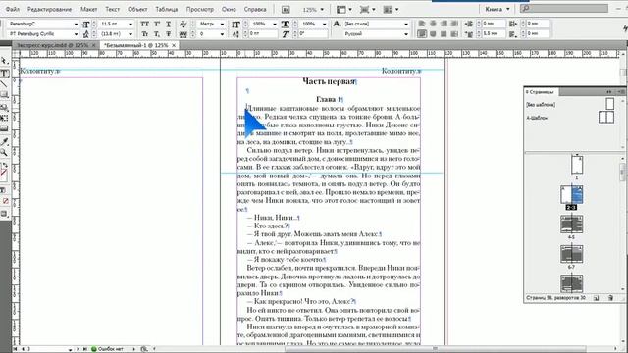Open the 11.5 pt font size dropdown
Viewport: 628px width, 353px height.
point(131,24)
